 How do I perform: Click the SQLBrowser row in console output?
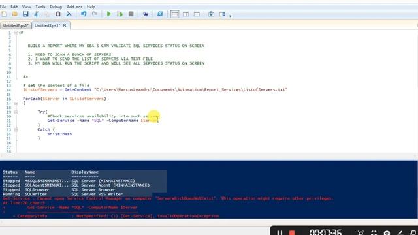click(59, 190)
